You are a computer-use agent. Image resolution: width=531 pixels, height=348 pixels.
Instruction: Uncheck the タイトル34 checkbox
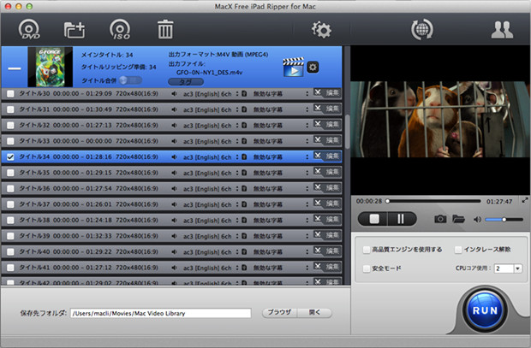coord(10,156)
